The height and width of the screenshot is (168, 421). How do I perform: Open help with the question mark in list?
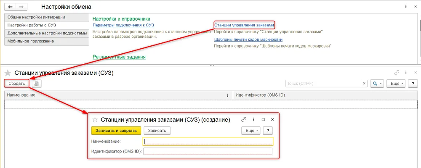[x=413, y=84]
